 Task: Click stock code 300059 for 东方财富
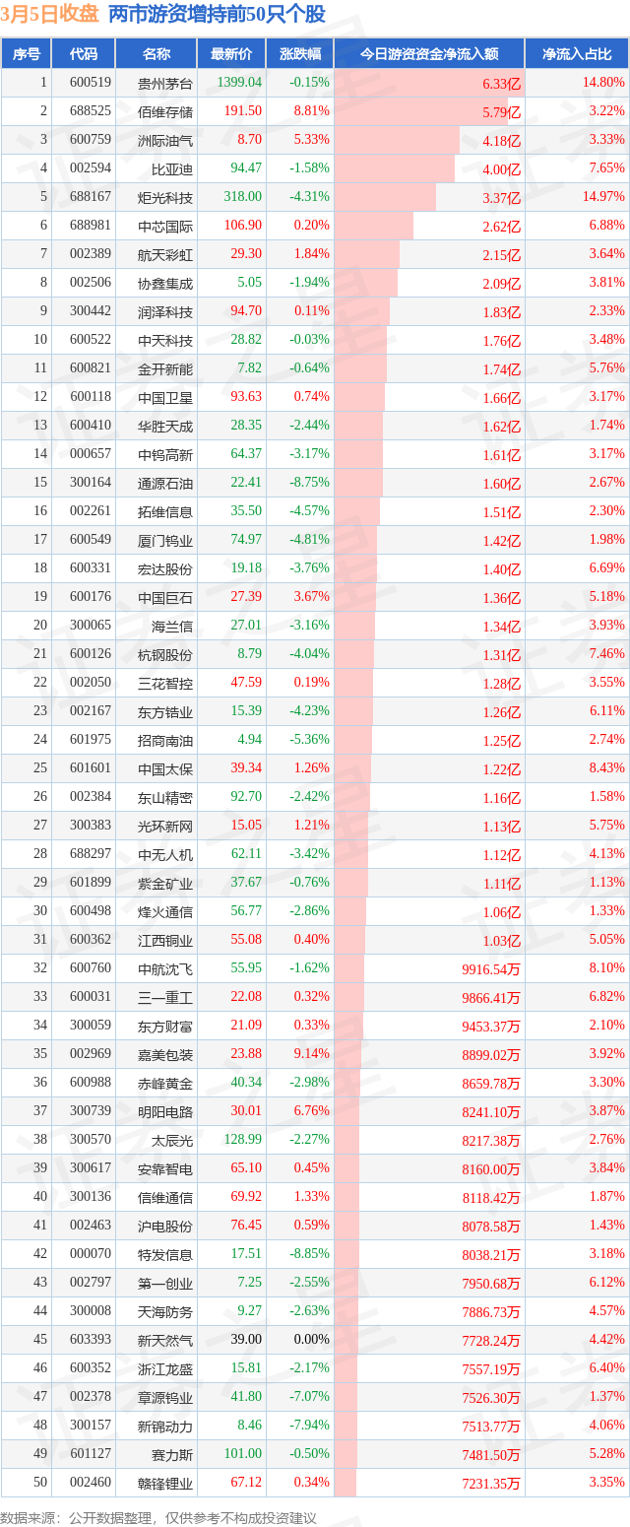(91, 1026)
